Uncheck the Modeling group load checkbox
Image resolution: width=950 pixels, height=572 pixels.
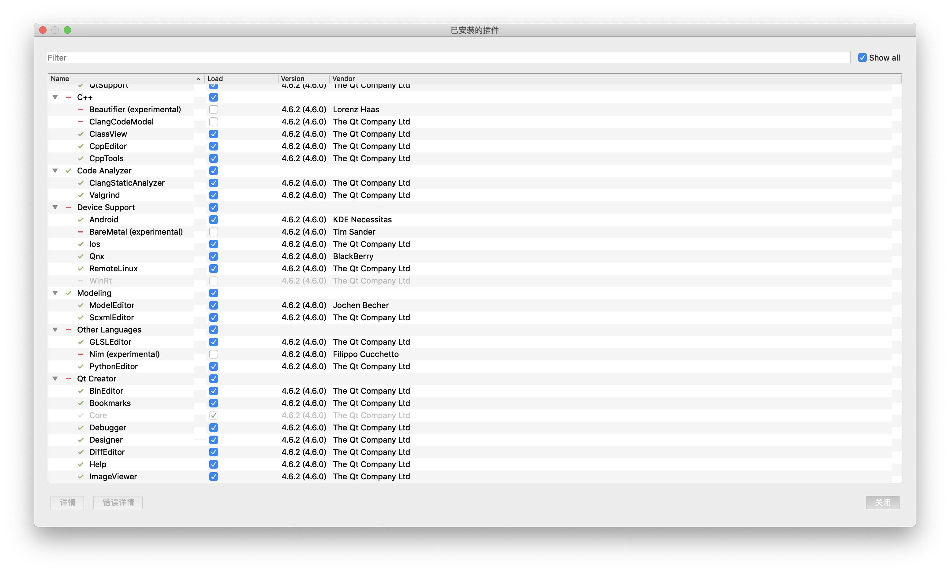(214, 293)
